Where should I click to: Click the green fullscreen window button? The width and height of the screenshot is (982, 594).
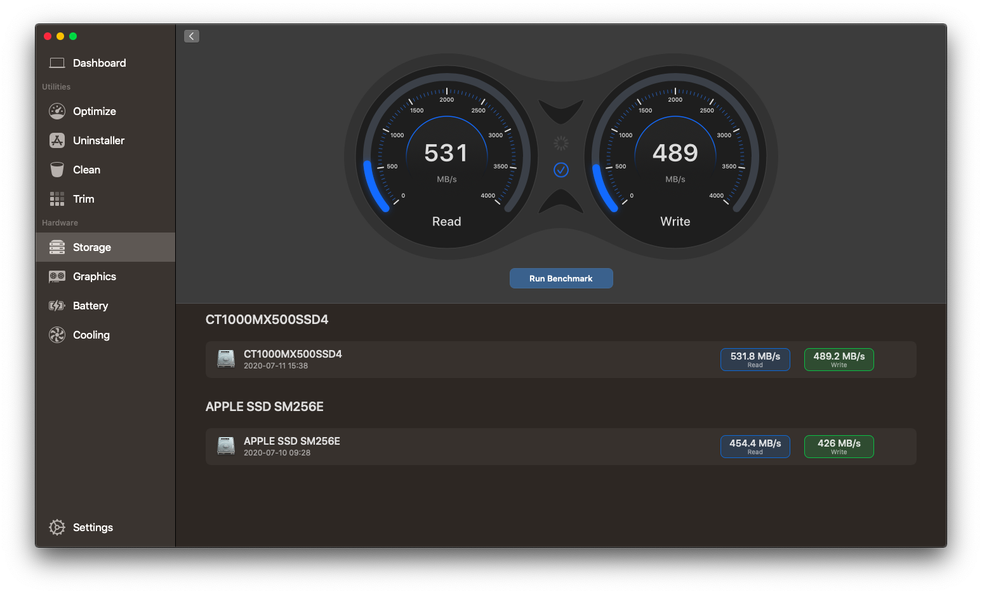pos(73,36)
